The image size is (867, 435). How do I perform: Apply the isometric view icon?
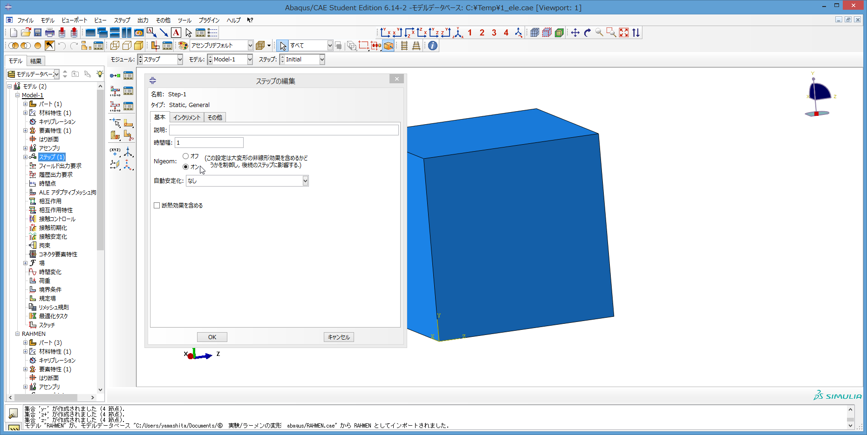(x=458, y=33)
